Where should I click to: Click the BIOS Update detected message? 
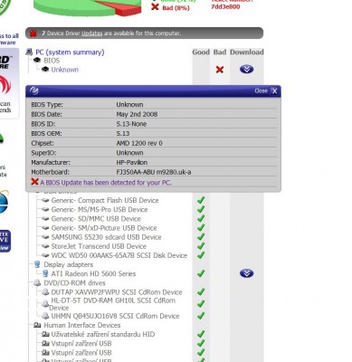pos(106,183)
